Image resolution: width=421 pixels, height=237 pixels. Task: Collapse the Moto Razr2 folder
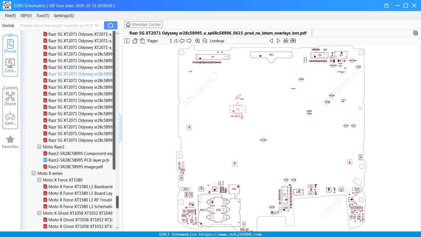(x=39, y=147)
